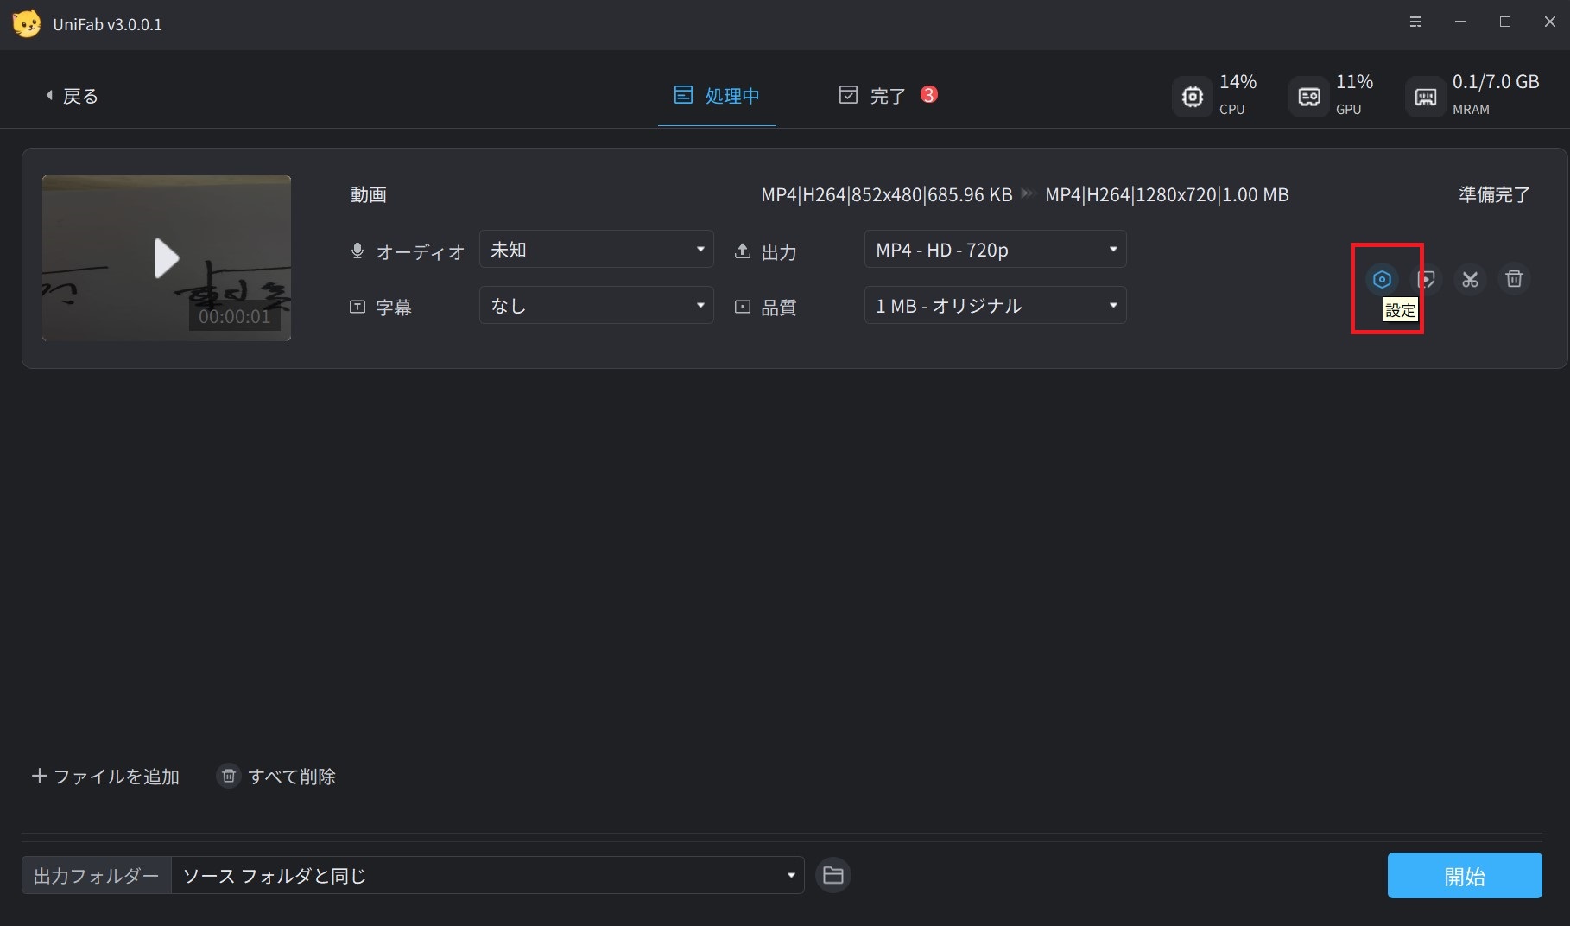Click the 出力フォルダー label
This screenshot has width=1570, height=926.
point(97,876)
